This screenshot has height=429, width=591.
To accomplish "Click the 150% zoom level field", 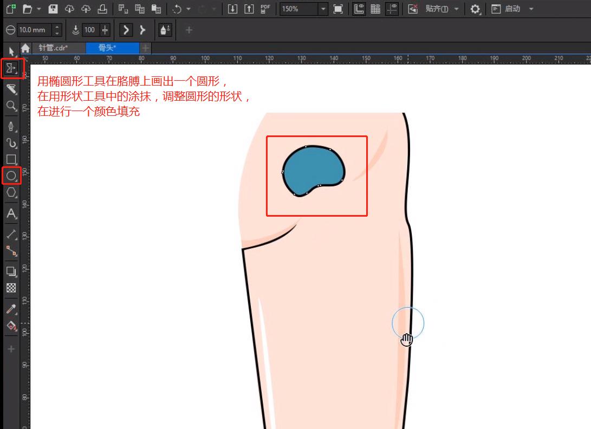I will 298,9.
